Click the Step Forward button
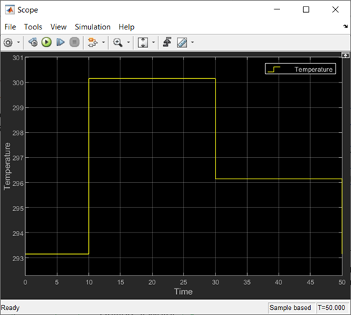351x315 pixels. point(60,42)
